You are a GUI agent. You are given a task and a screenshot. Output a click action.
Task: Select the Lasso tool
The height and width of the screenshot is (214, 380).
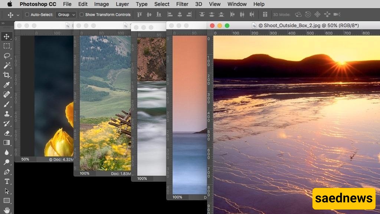tap(7, 56)
